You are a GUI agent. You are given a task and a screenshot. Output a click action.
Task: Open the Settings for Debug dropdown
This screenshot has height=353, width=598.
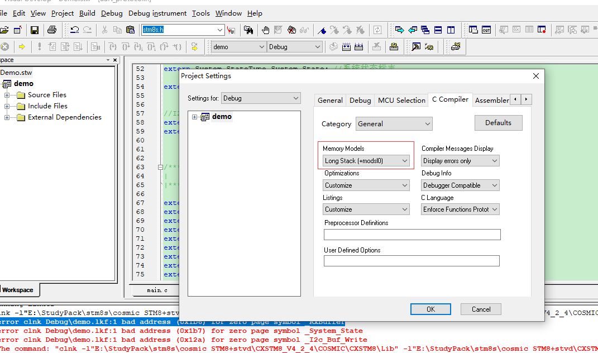click(x=261, y=98)
